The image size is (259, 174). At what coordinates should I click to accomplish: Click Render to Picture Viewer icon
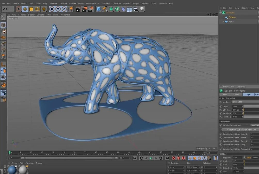pyautogui.click(x=84, y=9)
